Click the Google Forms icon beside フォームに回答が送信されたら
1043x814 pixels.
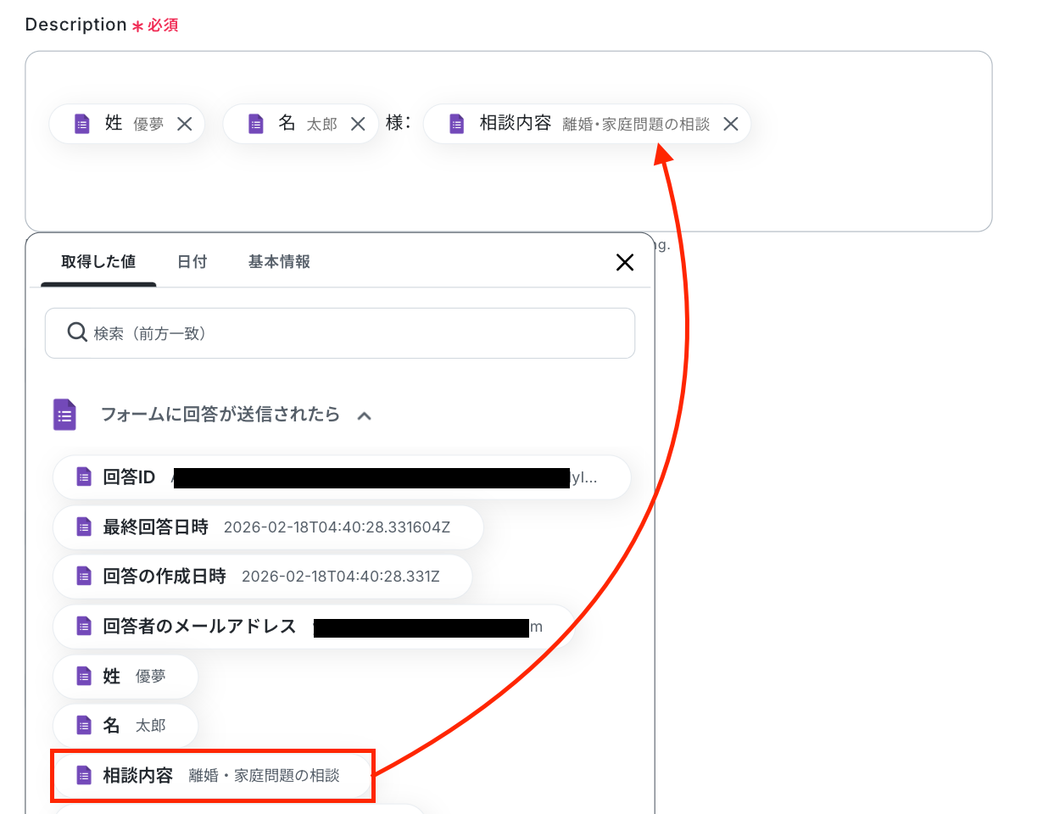pos(65,415)
